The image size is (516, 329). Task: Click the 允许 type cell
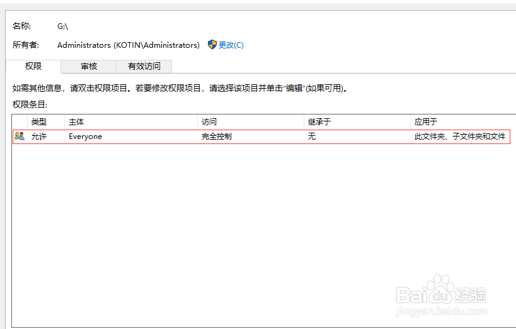[39, 137]
